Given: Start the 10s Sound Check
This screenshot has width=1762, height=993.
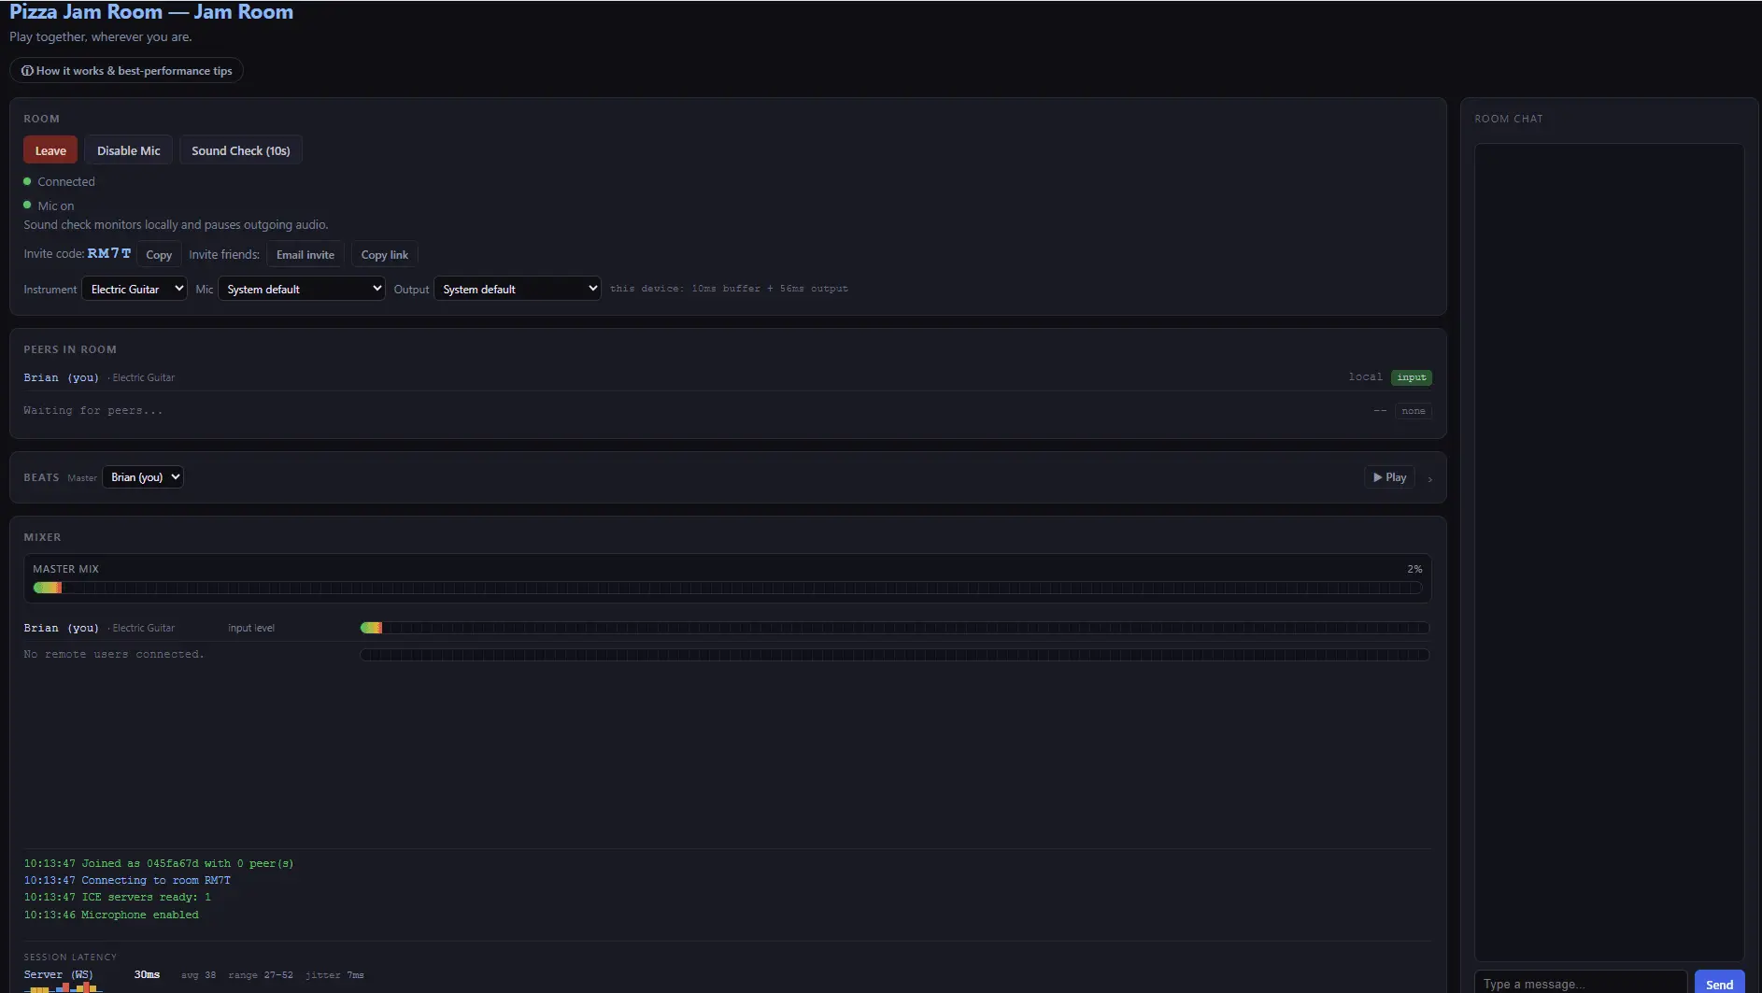Looking at the screenshot, I should (241, 150).
